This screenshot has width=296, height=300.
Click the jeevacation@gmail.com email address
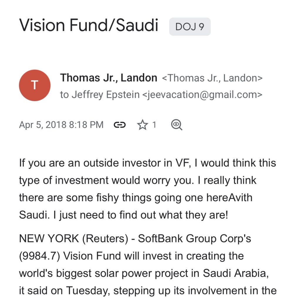pyautogui.click(x=202, y=95)
